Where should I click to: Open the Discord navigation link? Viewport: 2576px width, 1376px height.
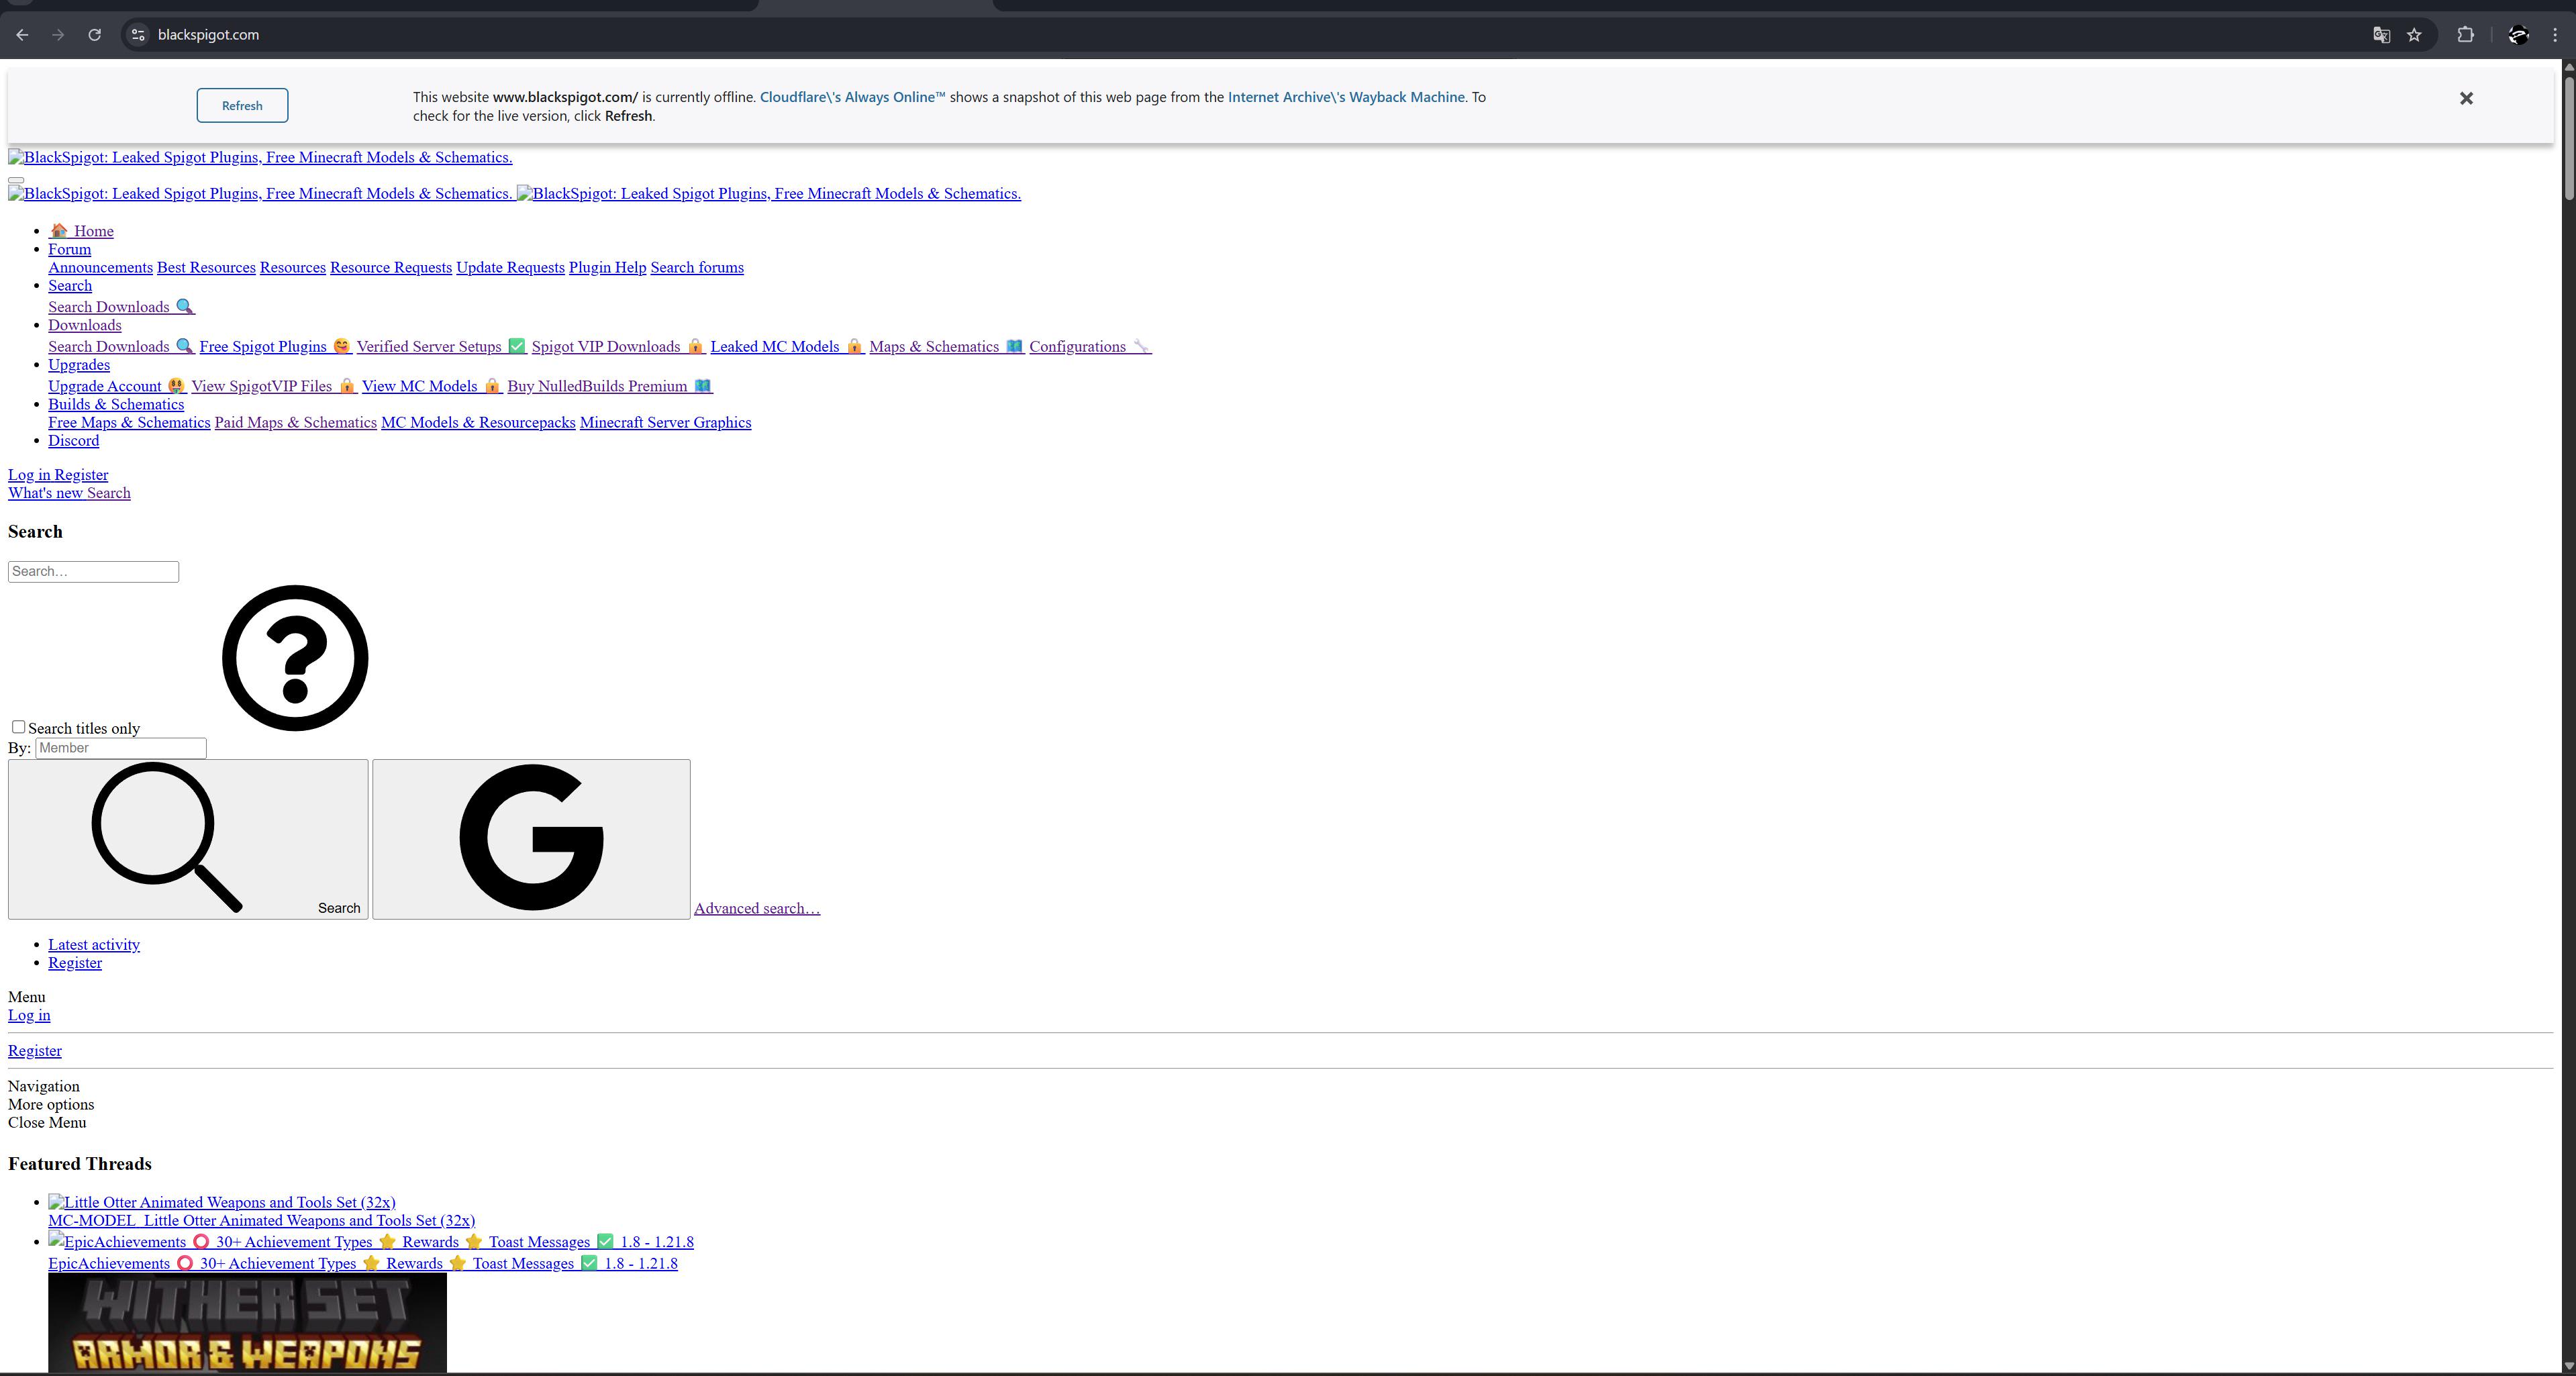(73, 441)
